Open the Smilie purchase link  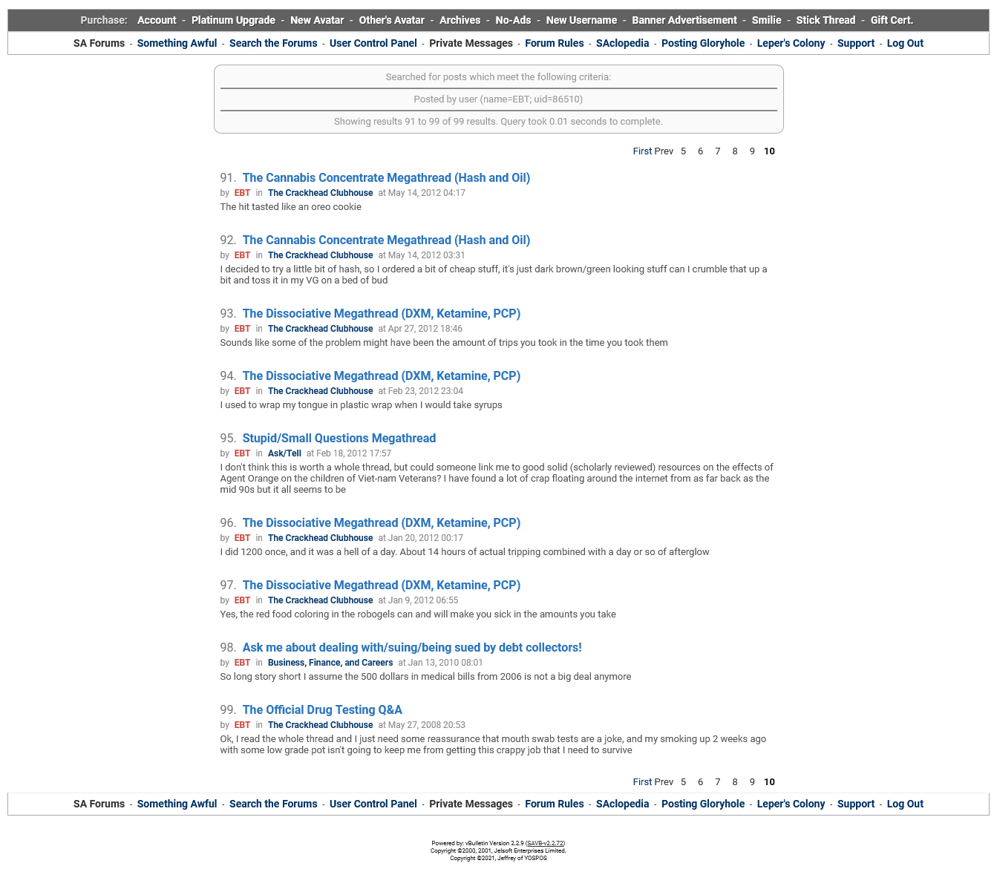(x=766, y=20)
